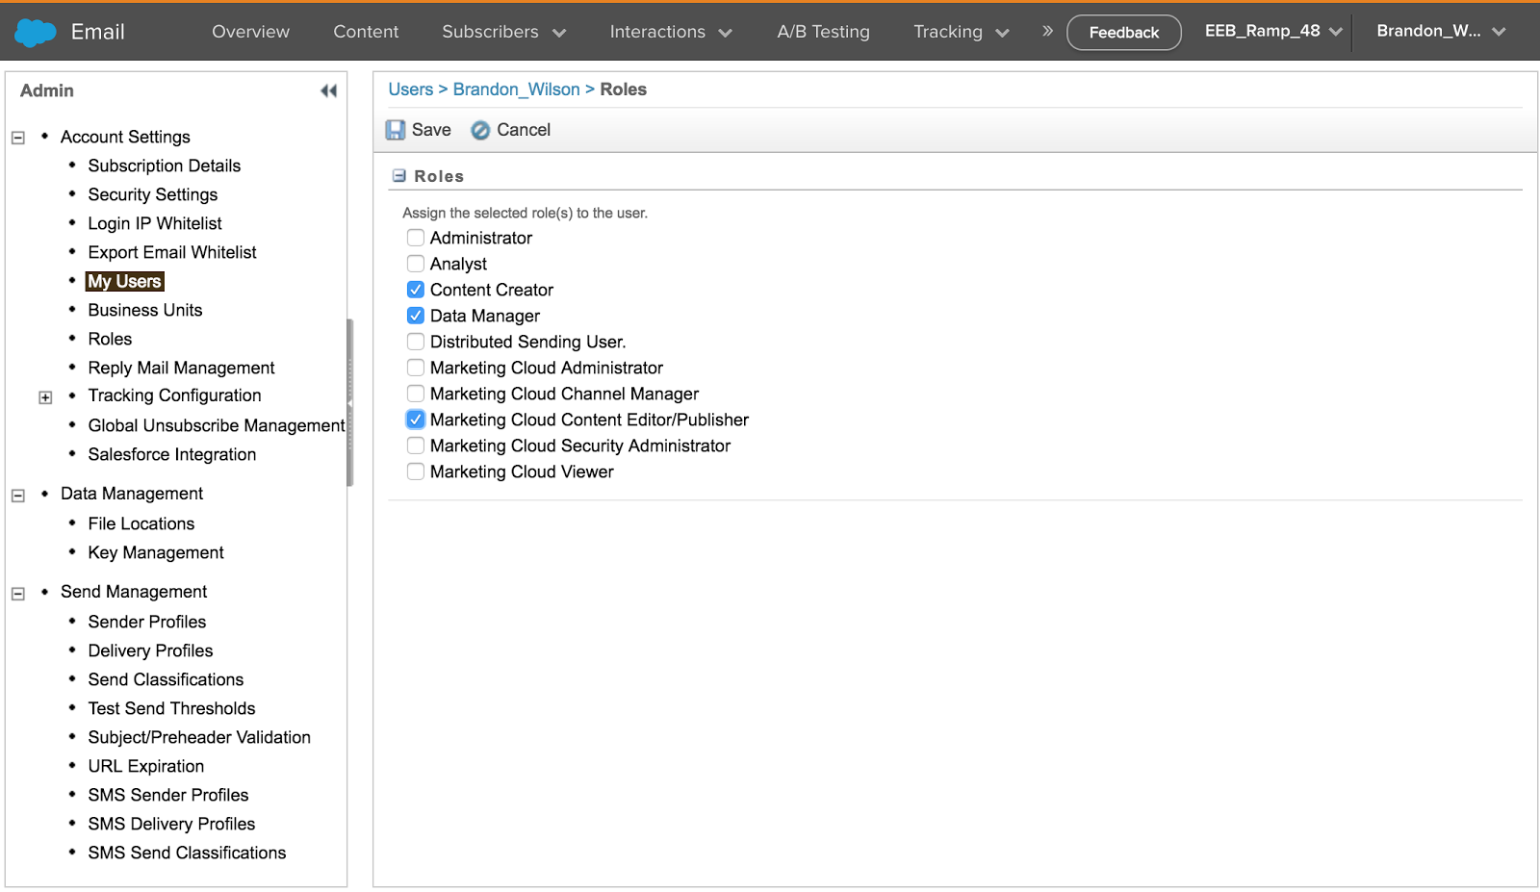Open Test Send Thresholds

click(x=171, y=708)
